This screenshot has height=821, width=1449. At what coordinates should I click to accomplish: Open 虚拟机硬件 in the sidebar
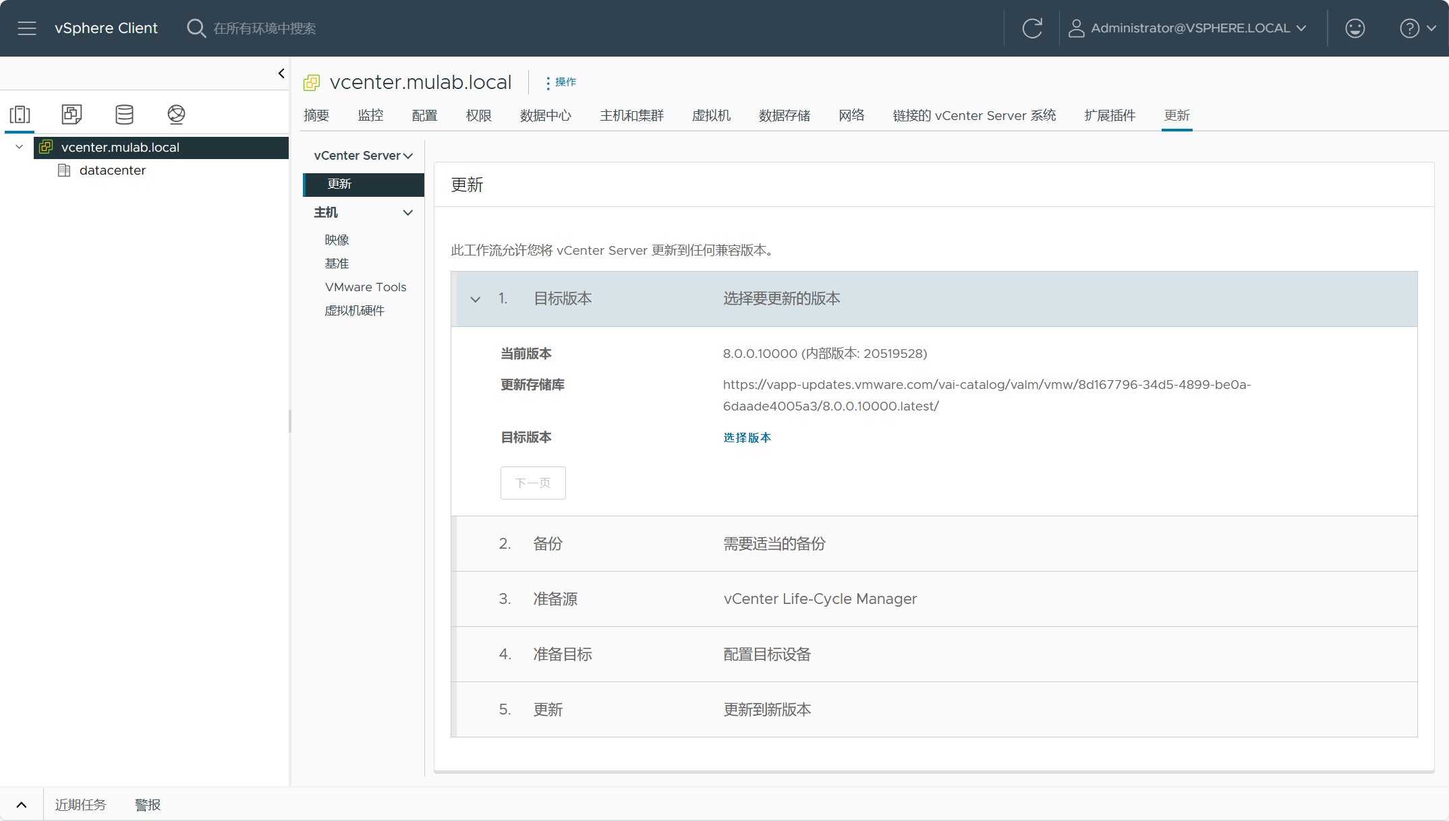point(354,311)
